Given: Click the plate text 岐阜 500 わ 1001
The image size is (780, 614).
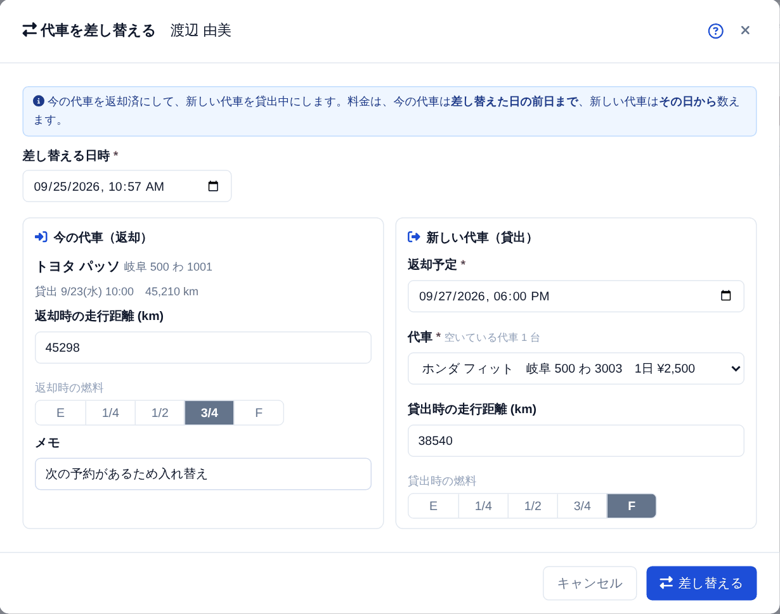Looking at the screenshot, I should tap(168, 267).
